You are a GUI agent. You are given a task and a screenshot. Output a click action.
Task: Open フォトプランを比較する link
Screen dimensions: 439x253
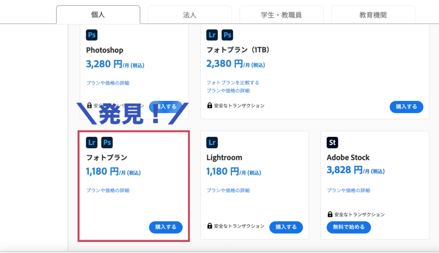point(233,83)
